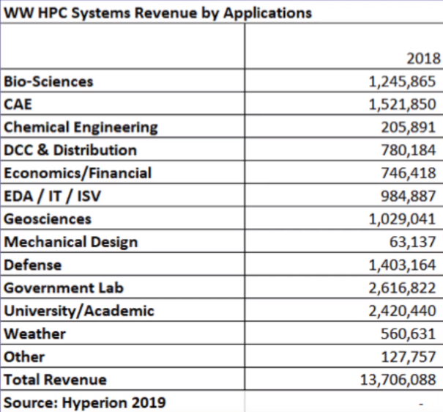Select the total value 13,706,088
The width and height of the screenshot is (443, 412).
[398, 380]
